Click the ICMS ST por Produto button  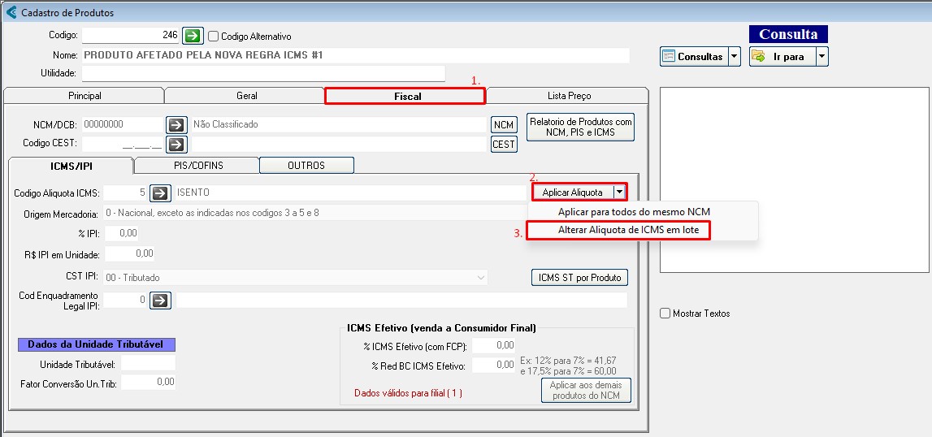(579, 278)
